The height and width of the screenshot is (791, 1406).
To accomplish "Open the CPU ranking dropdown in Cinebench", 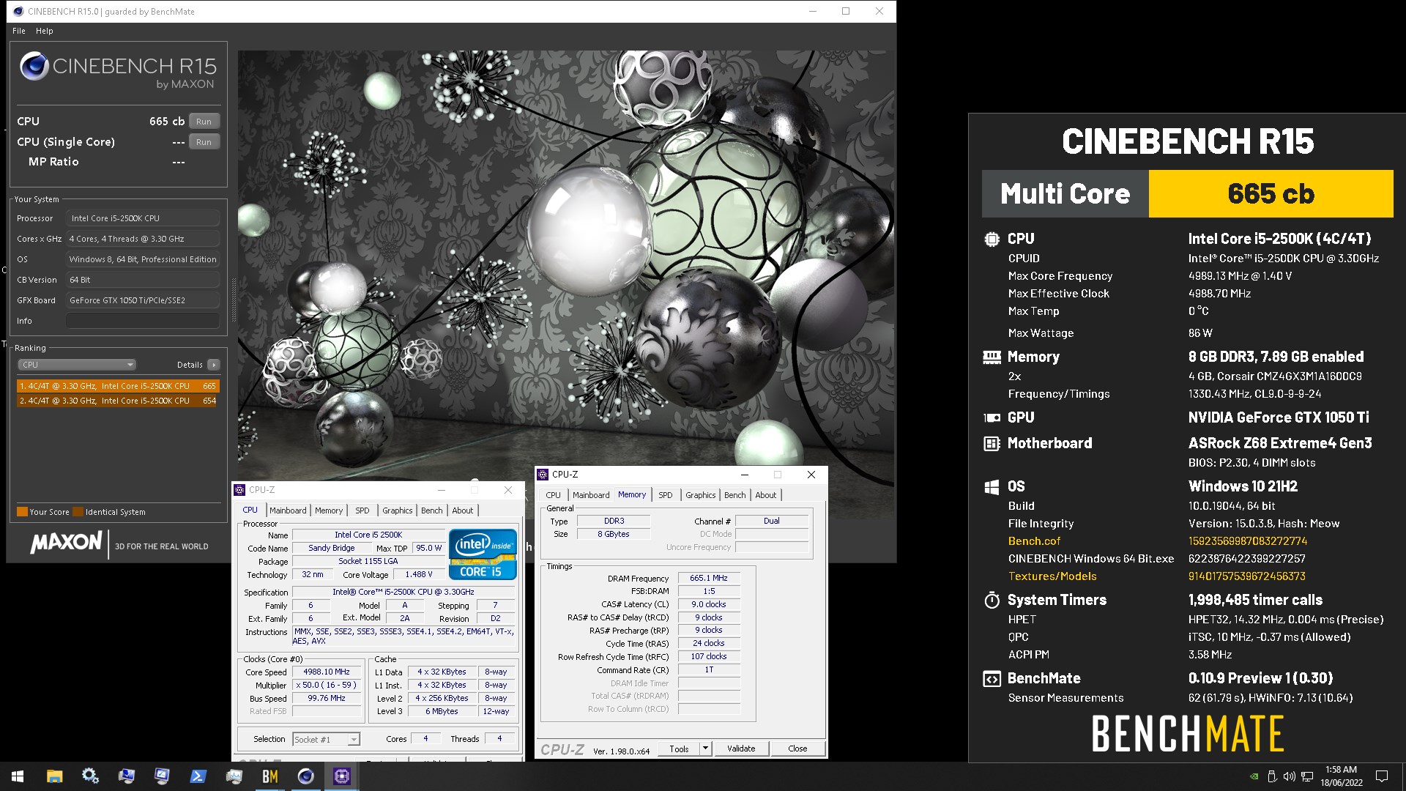I will pos(77,365).
